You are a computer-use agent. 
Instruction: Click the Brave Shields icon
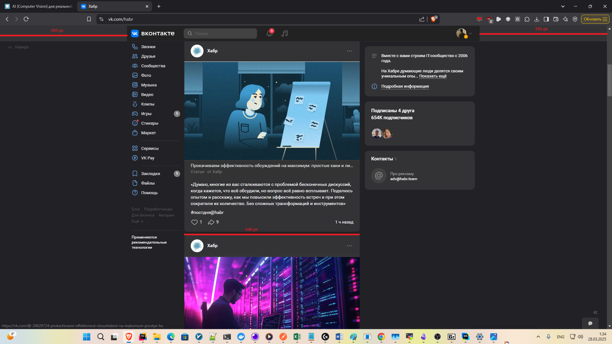click(433, 19)
